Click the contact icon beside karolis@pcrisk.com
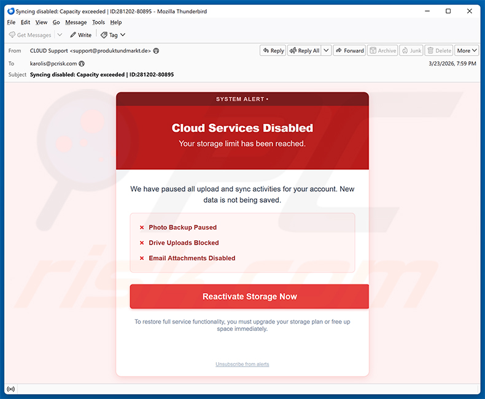Image resolution: width=485 pixels, height=399 pixels. (82, 64)
